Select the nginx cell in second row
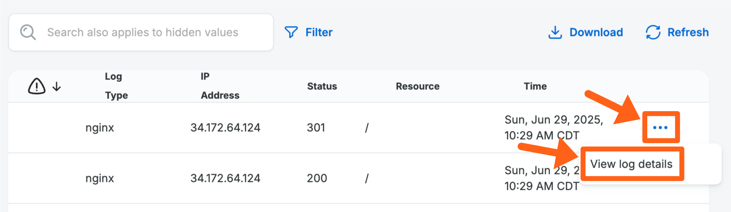Screen dimensions: 731x212 100,178
